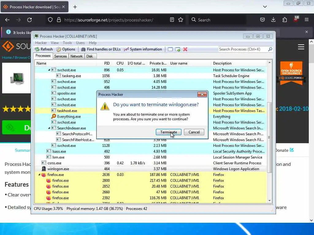Open Firefox downloads panel
The width and height of the screenshot is (314, 235).
(x=273, y=20)
